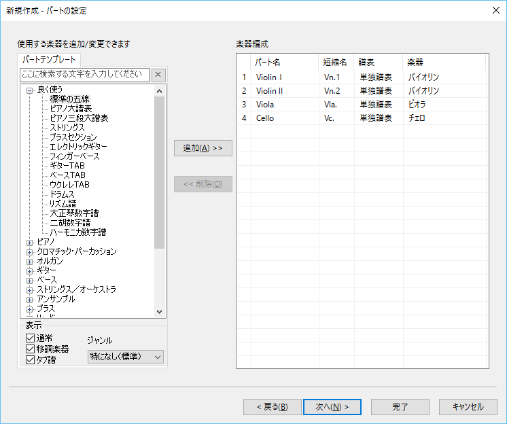This screenshot has width=507, height=424.
Task: Select ドラムス in the template tree
Action: (63, 194)
